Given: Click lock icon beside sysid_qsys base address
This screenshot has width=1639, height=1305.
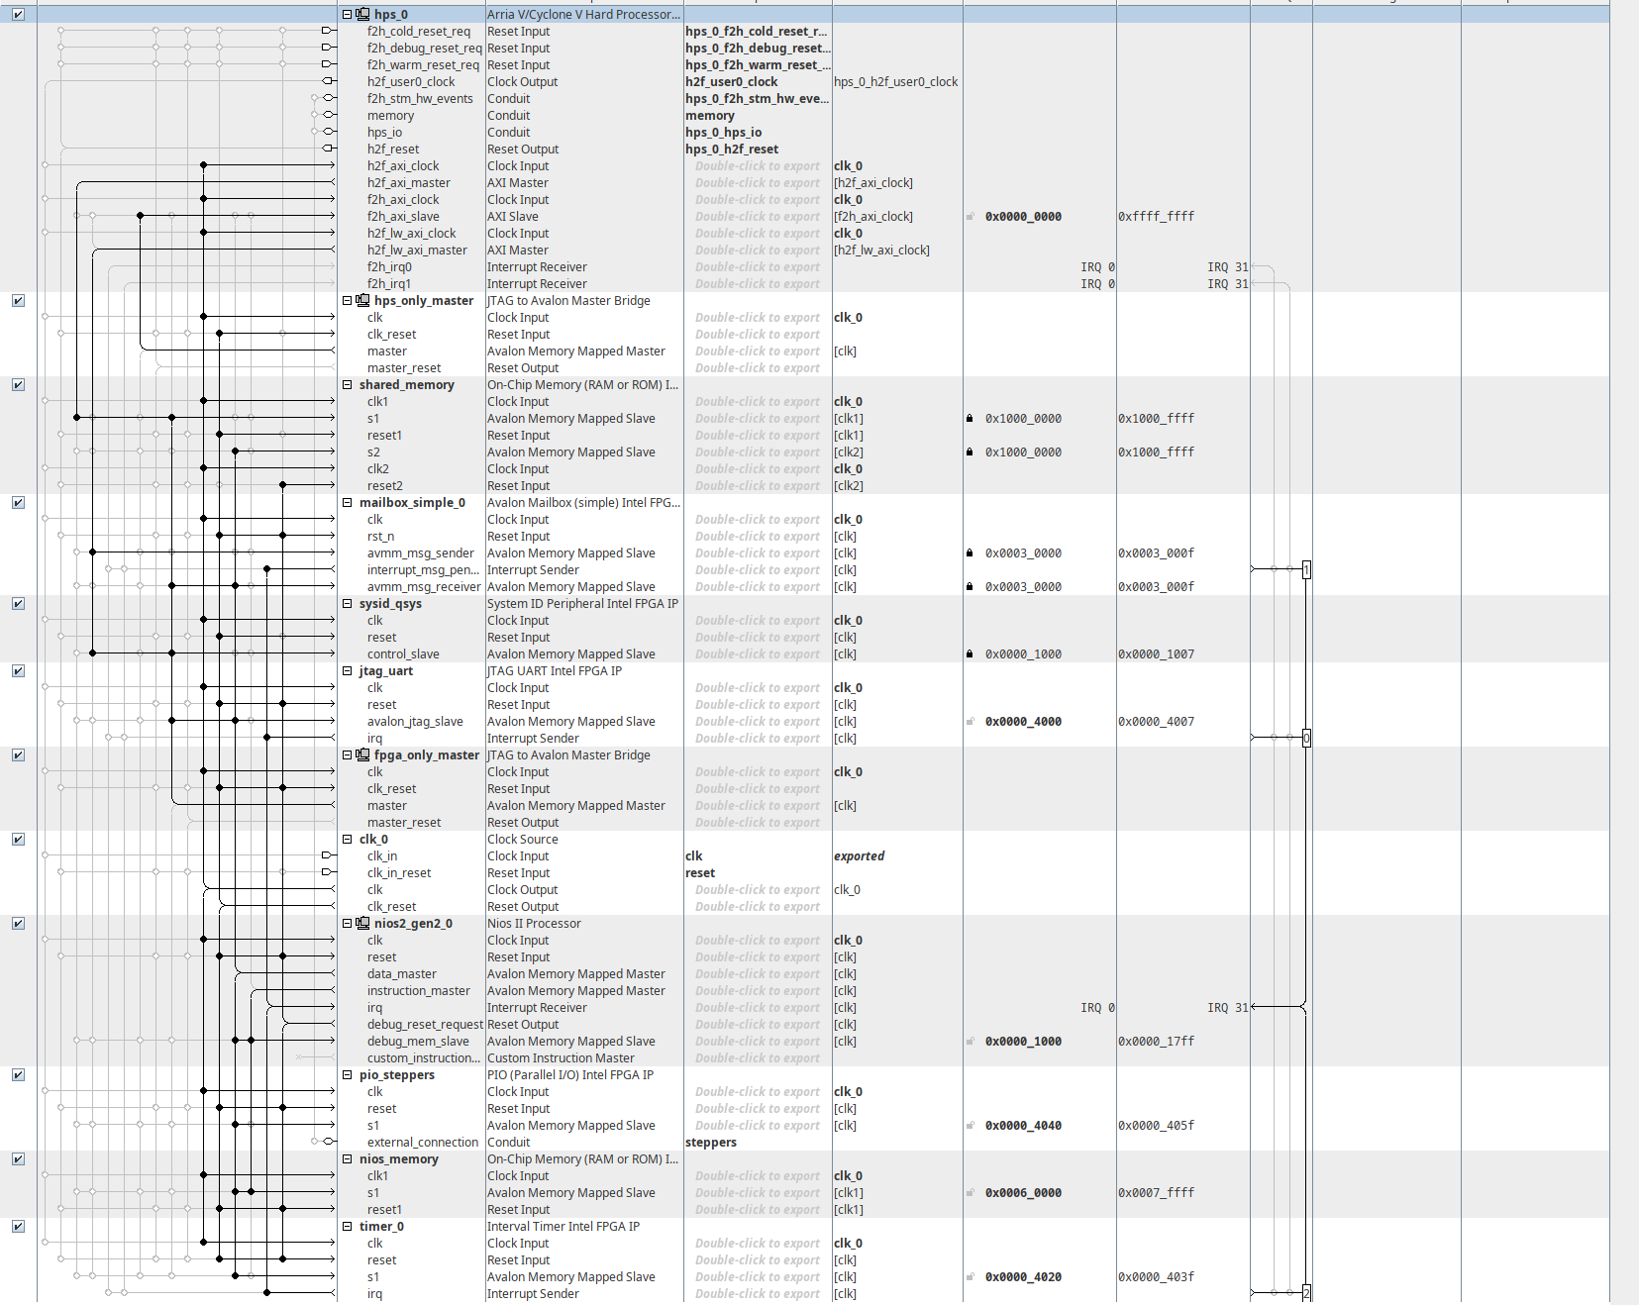Looking at the screenshot, I should 970,654.
